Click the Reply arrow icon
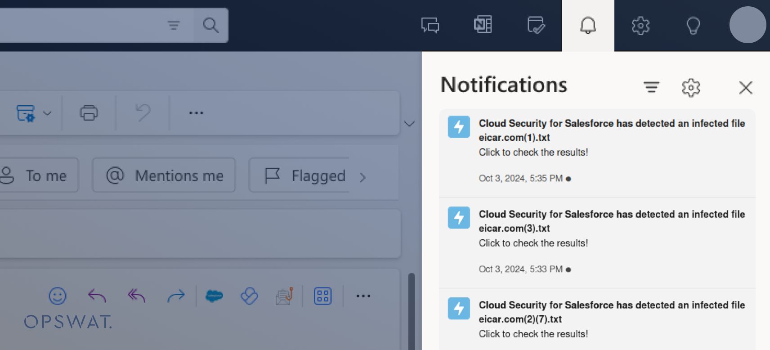 coord(97,296)
